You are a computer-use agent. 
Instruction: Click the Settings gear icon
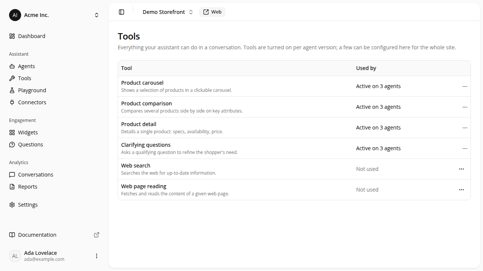[12, 205]
